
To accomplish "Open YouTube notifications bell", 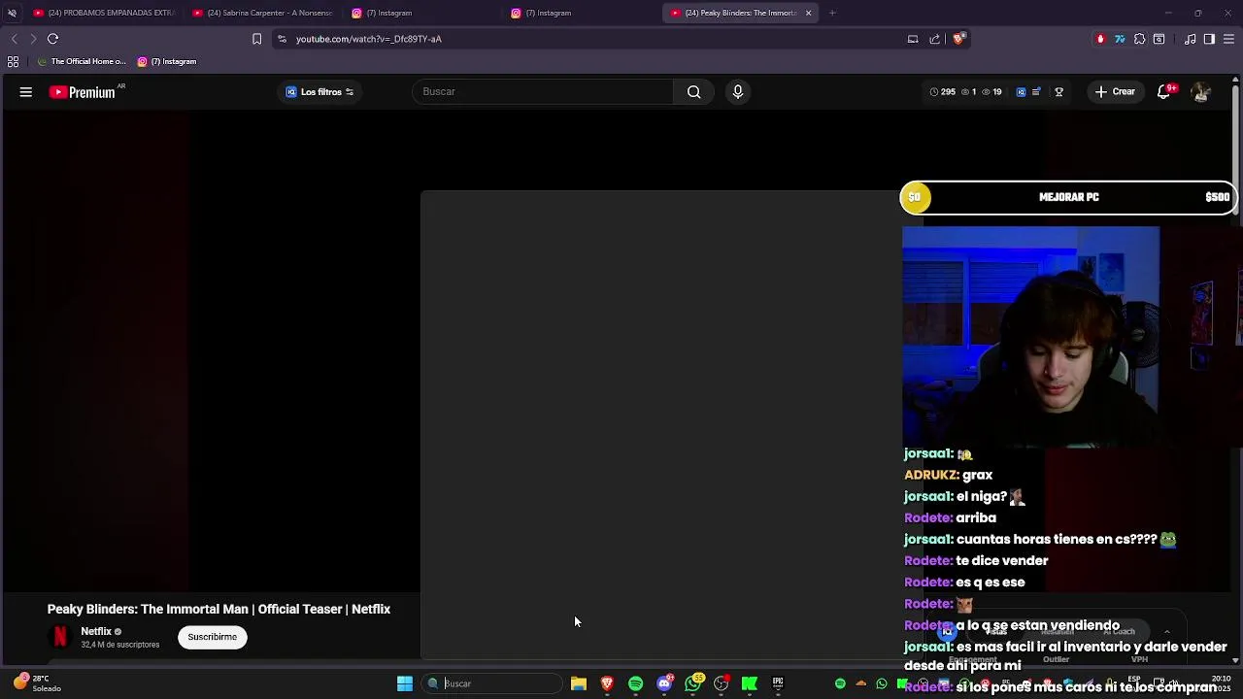I will 1164,92.
